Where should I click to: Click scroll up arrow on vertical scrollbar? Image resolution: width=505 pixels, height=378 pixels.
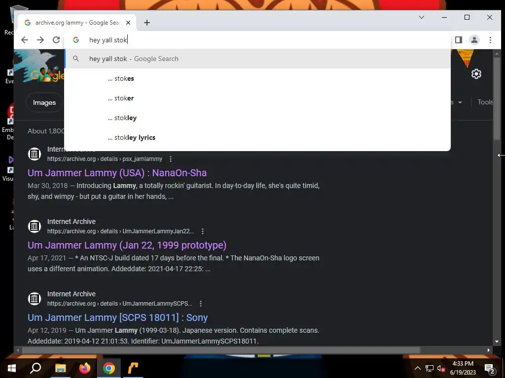(497, 54)
